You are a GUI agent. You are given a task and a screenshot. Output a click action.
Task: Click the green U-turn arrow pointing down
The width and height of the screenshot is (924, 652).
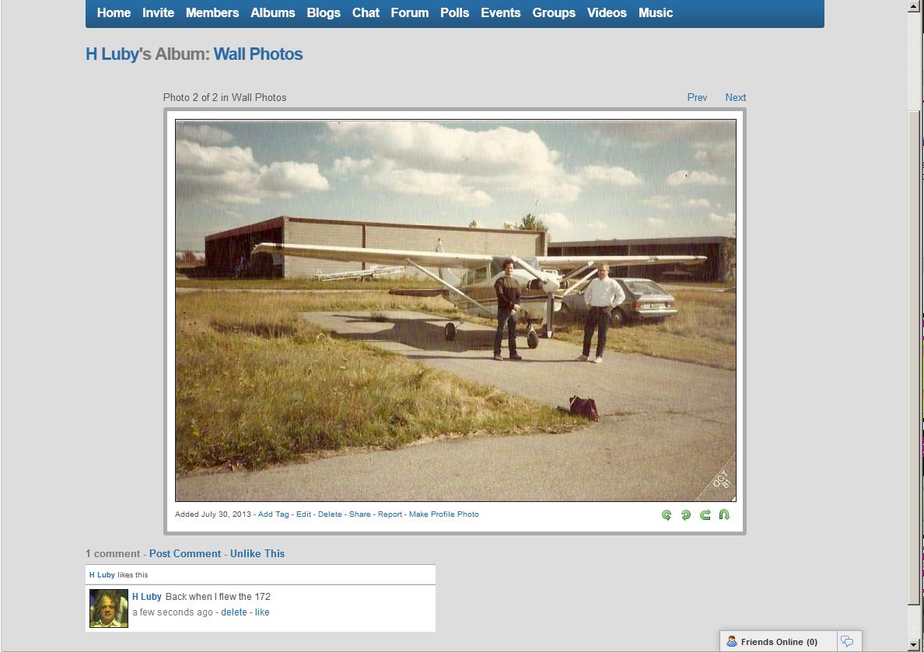724,514
